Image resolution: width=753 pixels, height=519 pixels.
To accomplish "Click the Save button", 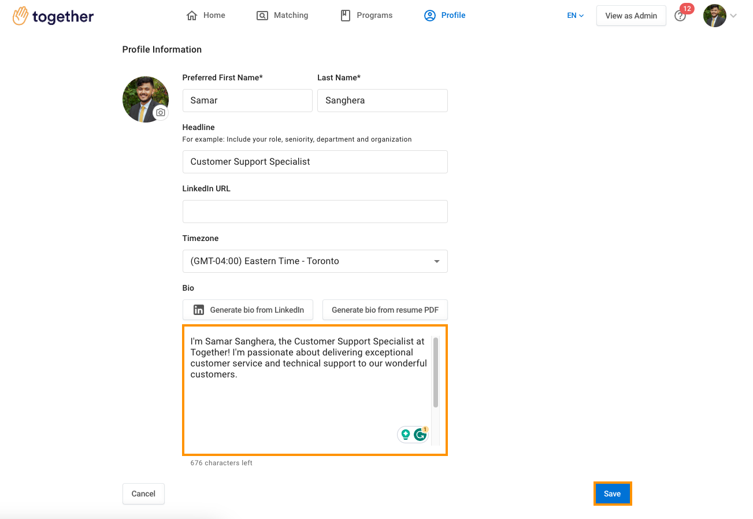I will [613, 494].
